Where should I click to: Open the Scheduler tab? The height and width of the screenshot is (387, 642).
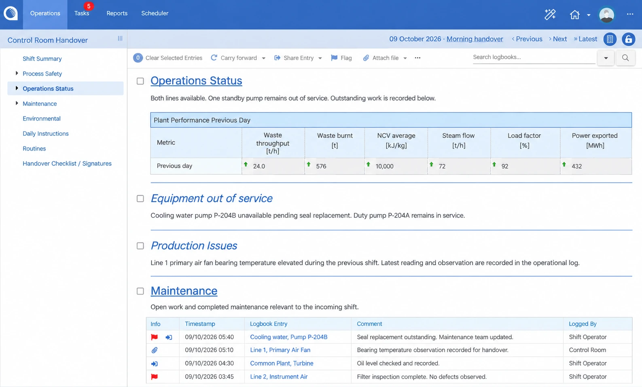click(155, 13)
